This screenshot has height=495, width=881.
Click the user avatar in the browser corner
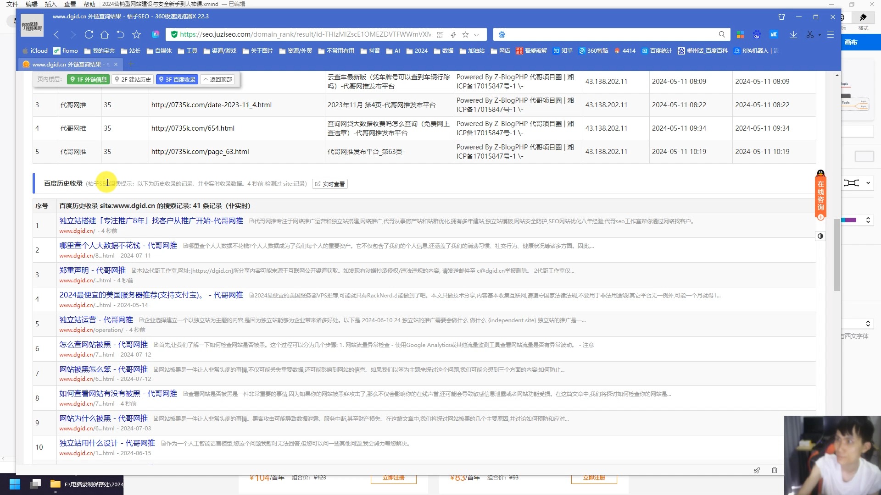click(x=32, y=25)
